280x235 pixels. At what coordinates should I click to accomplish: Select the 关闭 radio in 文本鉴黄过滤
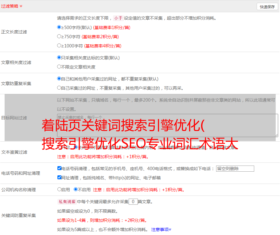(x=76, y=147)
